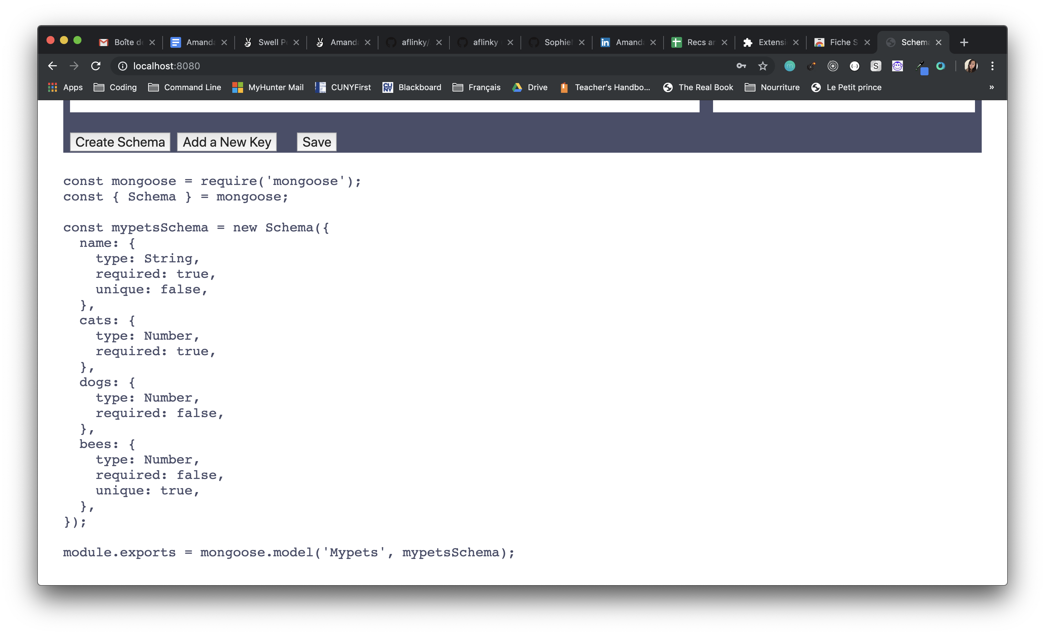The image size is (1045, 635).
Task: Open the Command Line bookmarks folder
Action: coord(184,87)
